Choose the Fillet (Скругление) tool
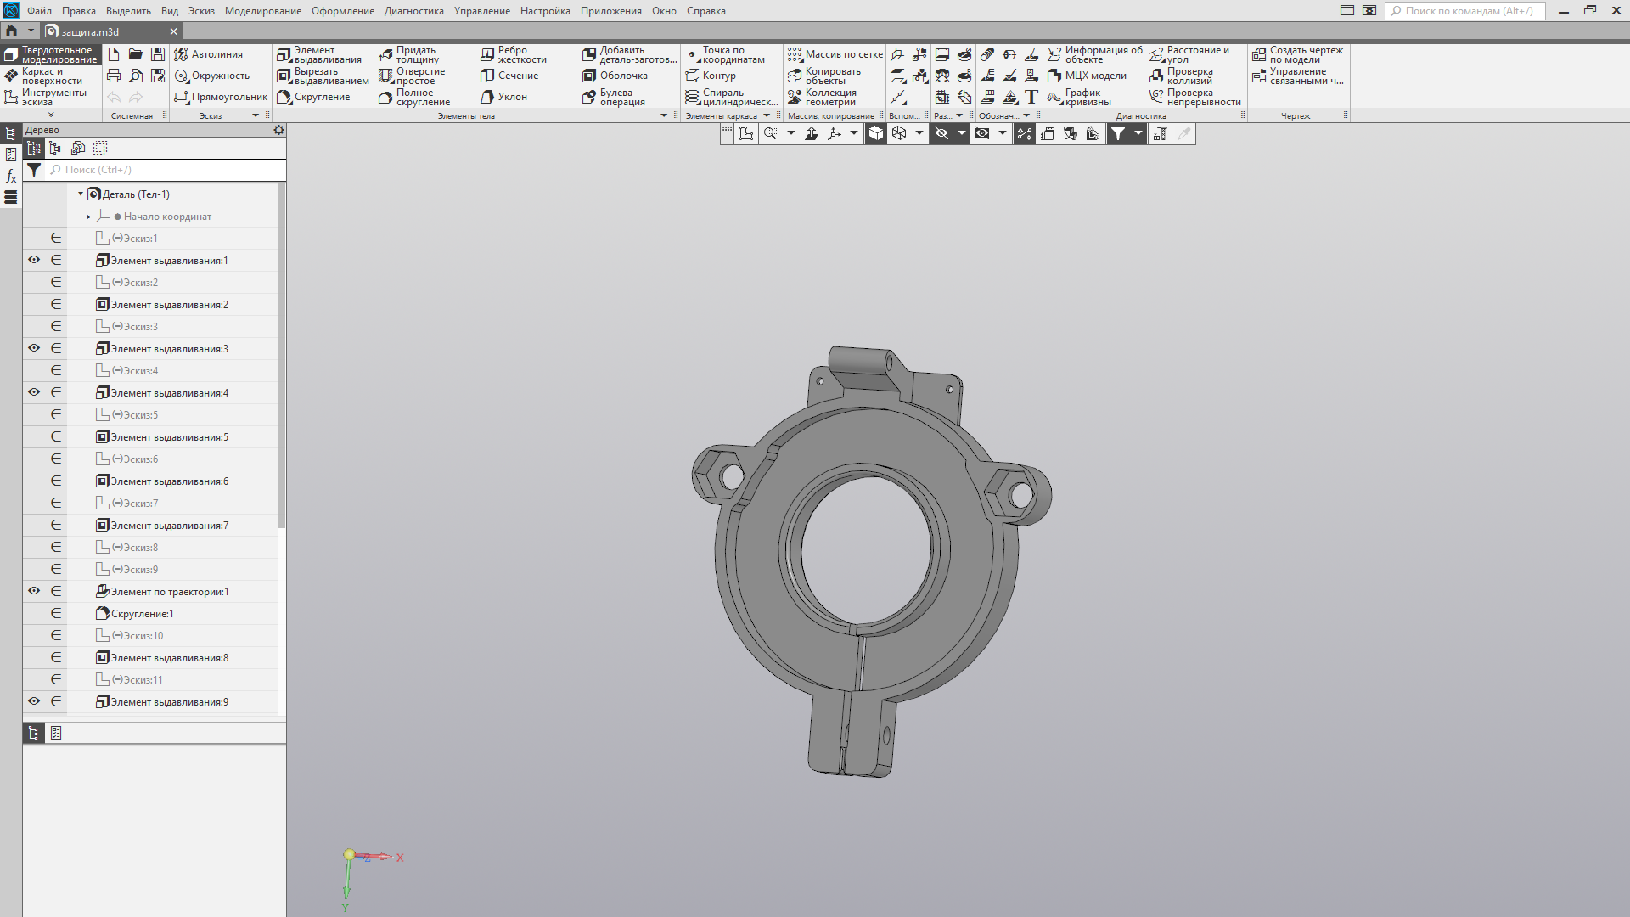1630x917 pixels. pyautogui.click(x=313, y=98)
